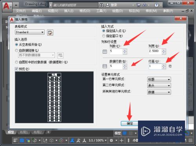Launch the table style dialog icon
Image resolution: width=196 pixels, height=146 pixels.
[50, 32]
